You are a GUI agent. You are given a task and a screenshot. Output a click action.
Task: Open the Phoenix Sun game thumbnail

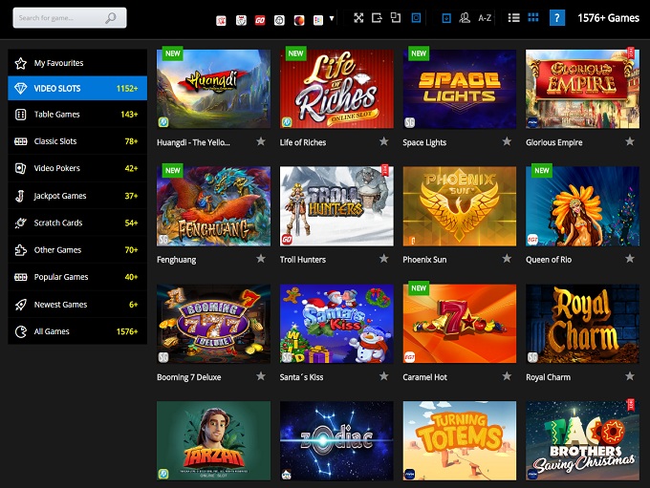coord(460,206)
